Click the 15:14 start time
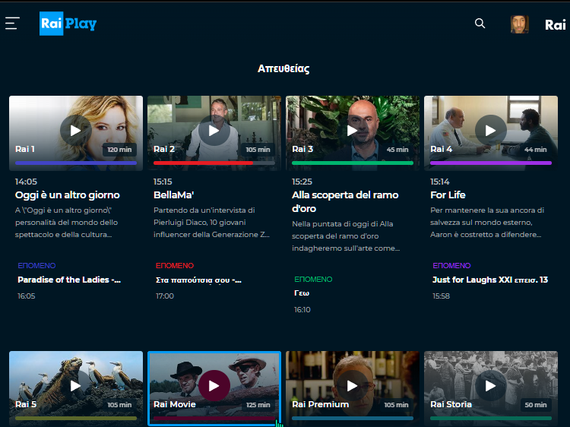Viewport: 570px width, 427px height. pos(440,182)
